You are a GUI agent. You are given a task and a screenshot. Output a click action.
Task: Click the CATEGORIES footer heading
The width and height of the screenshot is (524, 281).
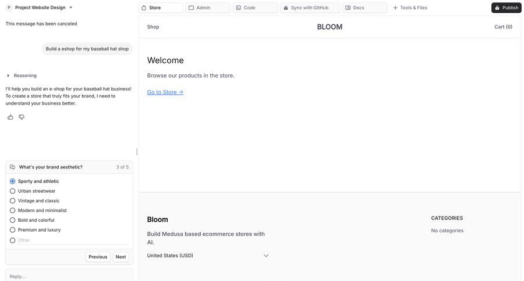pyautogui.click(x=447, y=218)
